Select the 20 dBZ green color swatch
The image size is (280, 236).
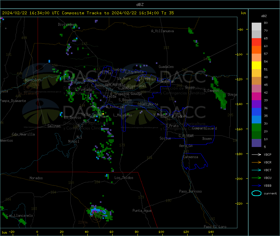click(256, 127)
